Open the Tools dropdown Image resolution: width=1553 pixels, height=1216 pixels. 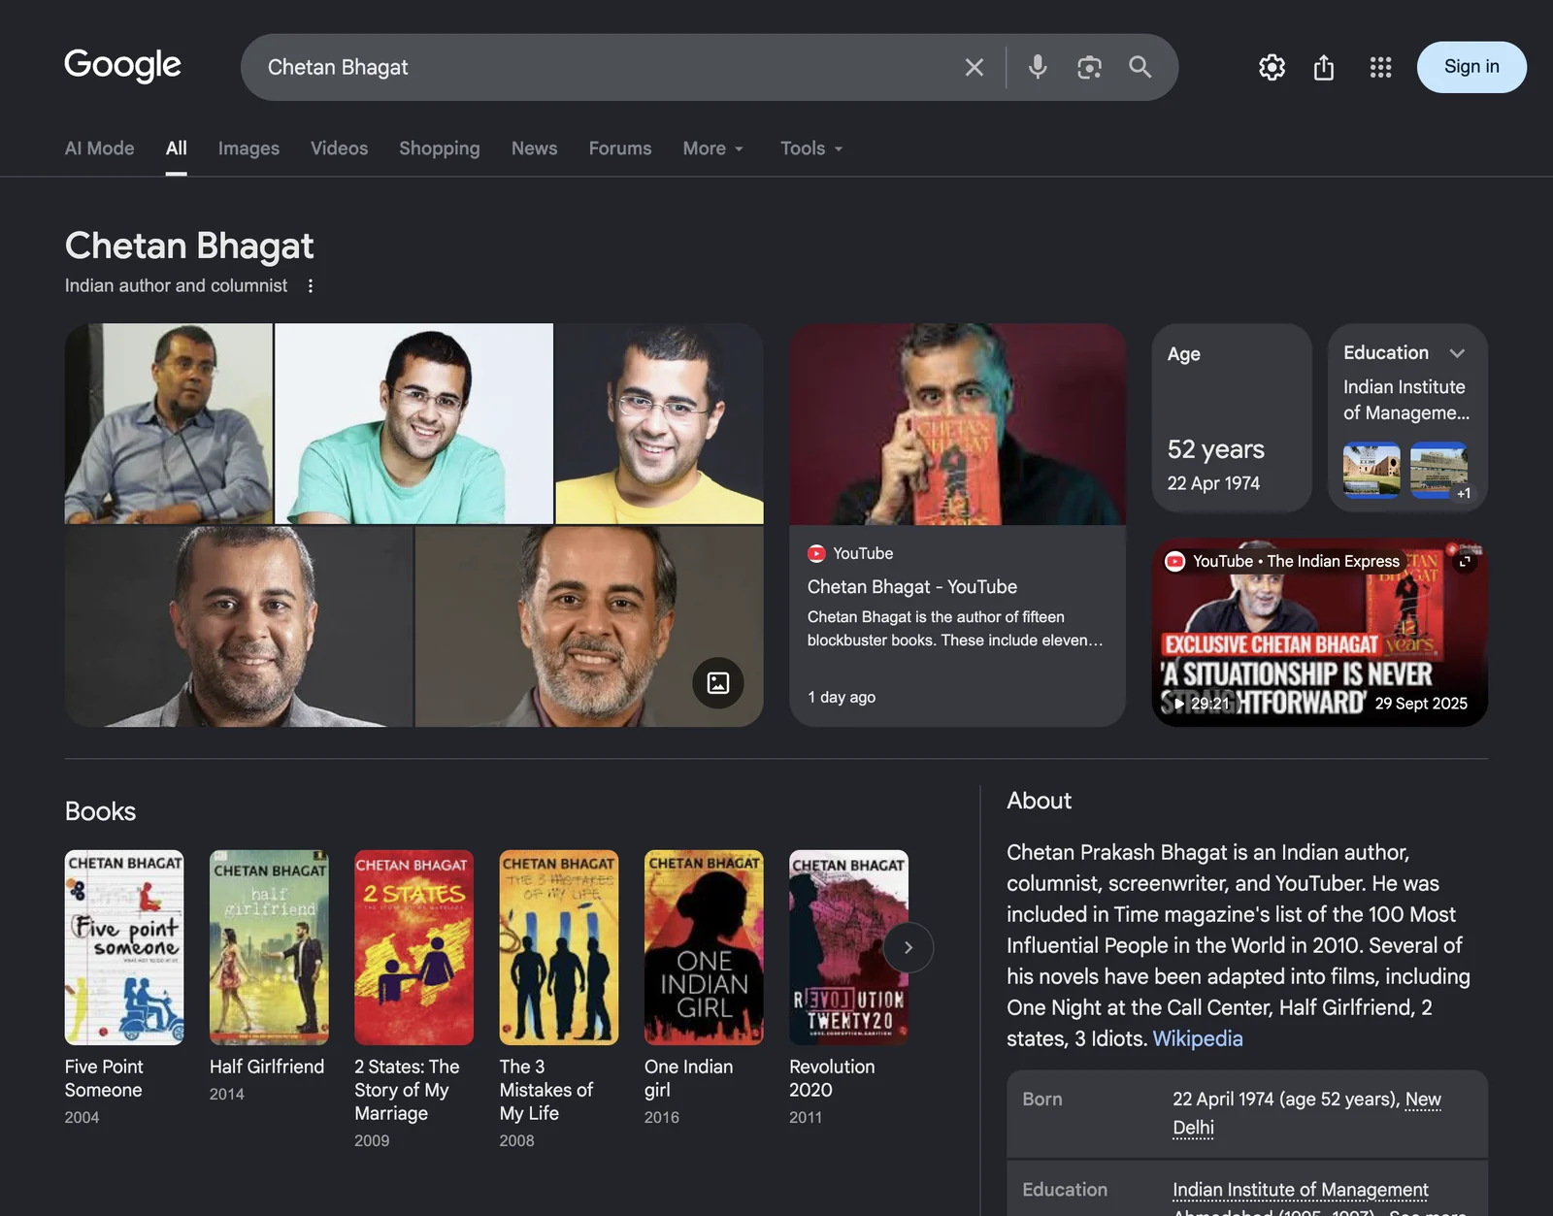(x=811, y=148)
